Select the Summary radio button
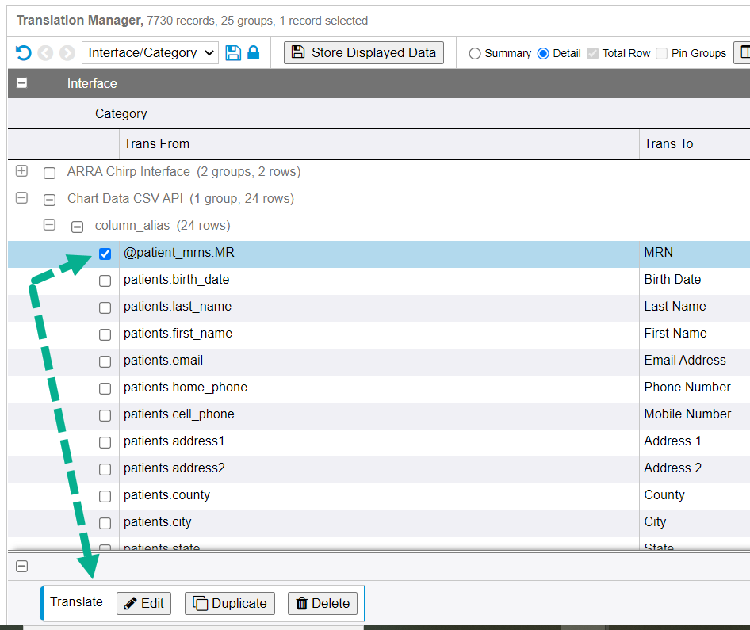 (475, 54)
